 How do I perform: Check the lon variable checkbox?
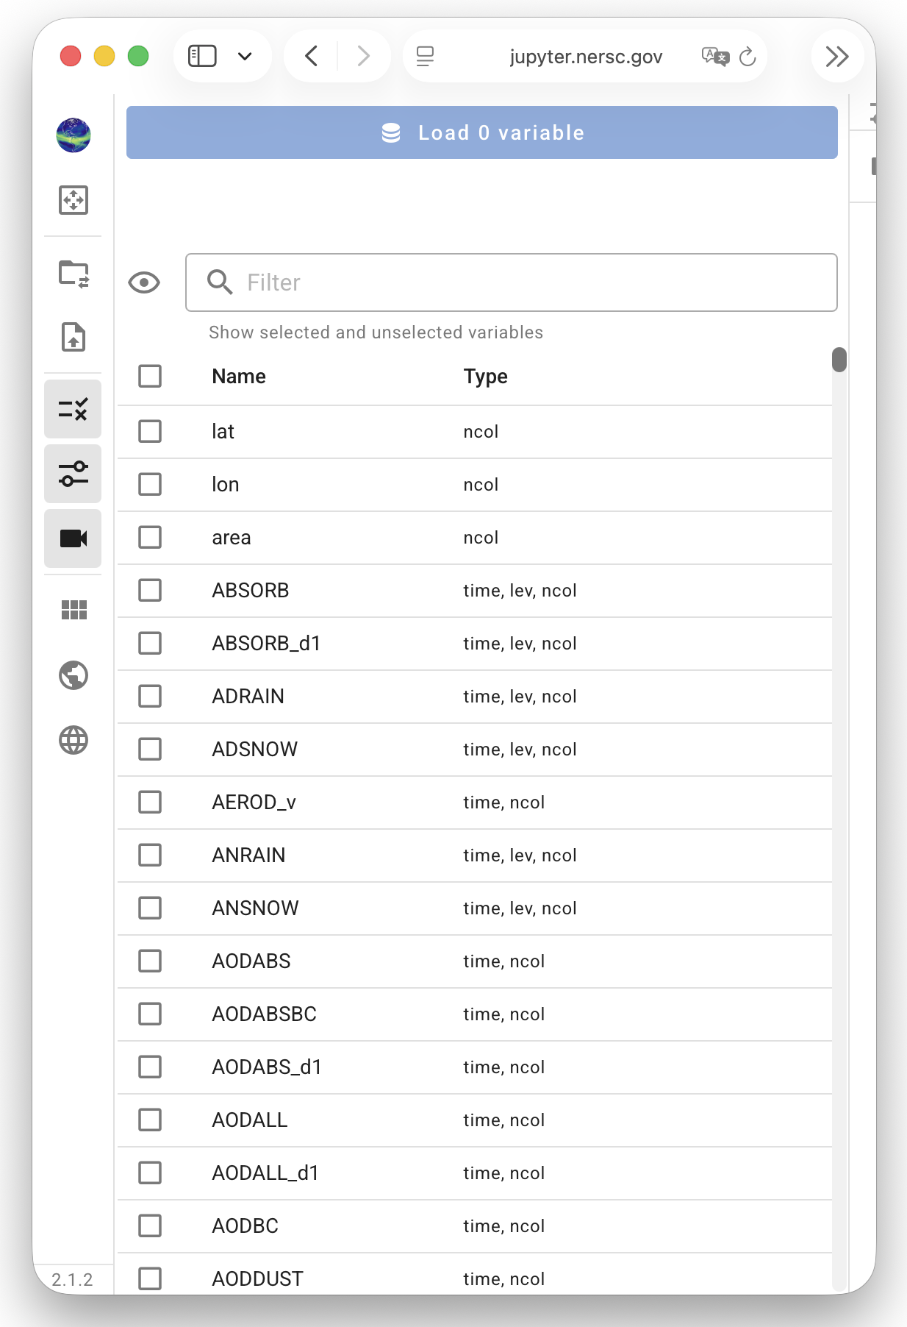(150, 484)
